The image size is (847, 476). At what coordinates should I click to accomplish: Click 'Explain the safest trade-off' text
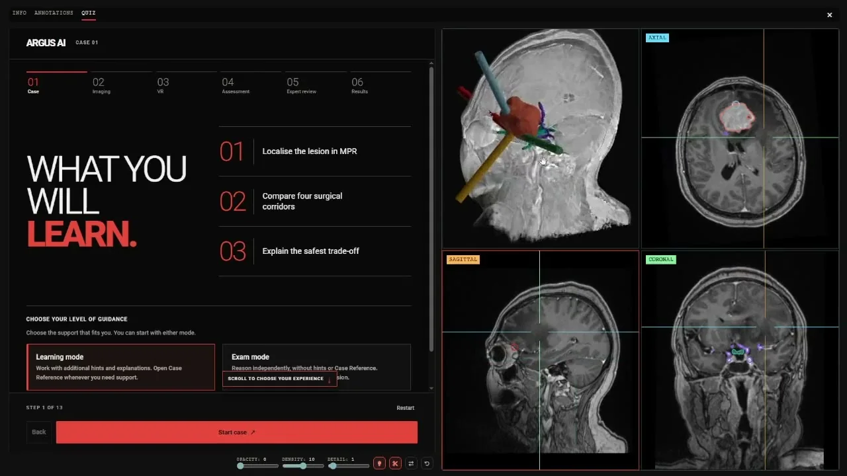pyautogui.click(x=311, y=251)
